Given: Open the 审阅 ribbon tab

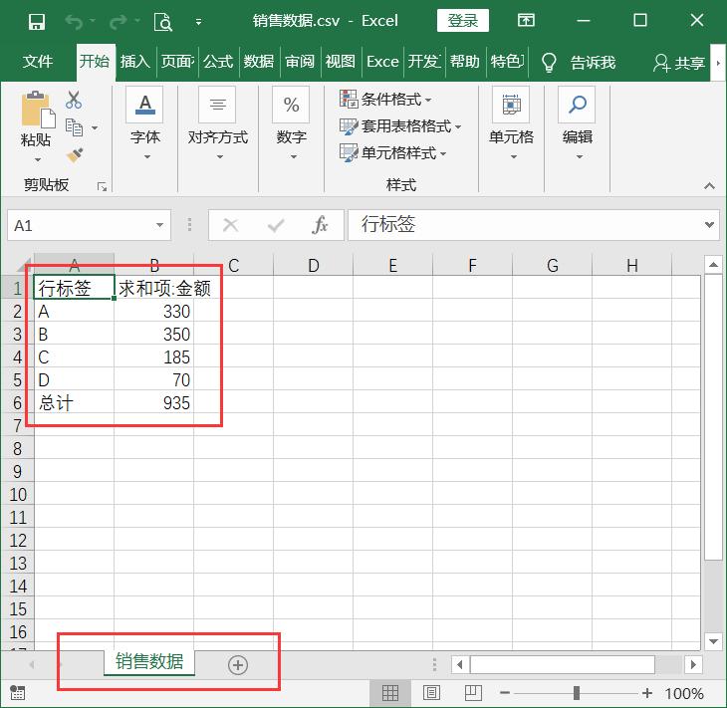Looking at the screenshot, I should coord(300,62).
